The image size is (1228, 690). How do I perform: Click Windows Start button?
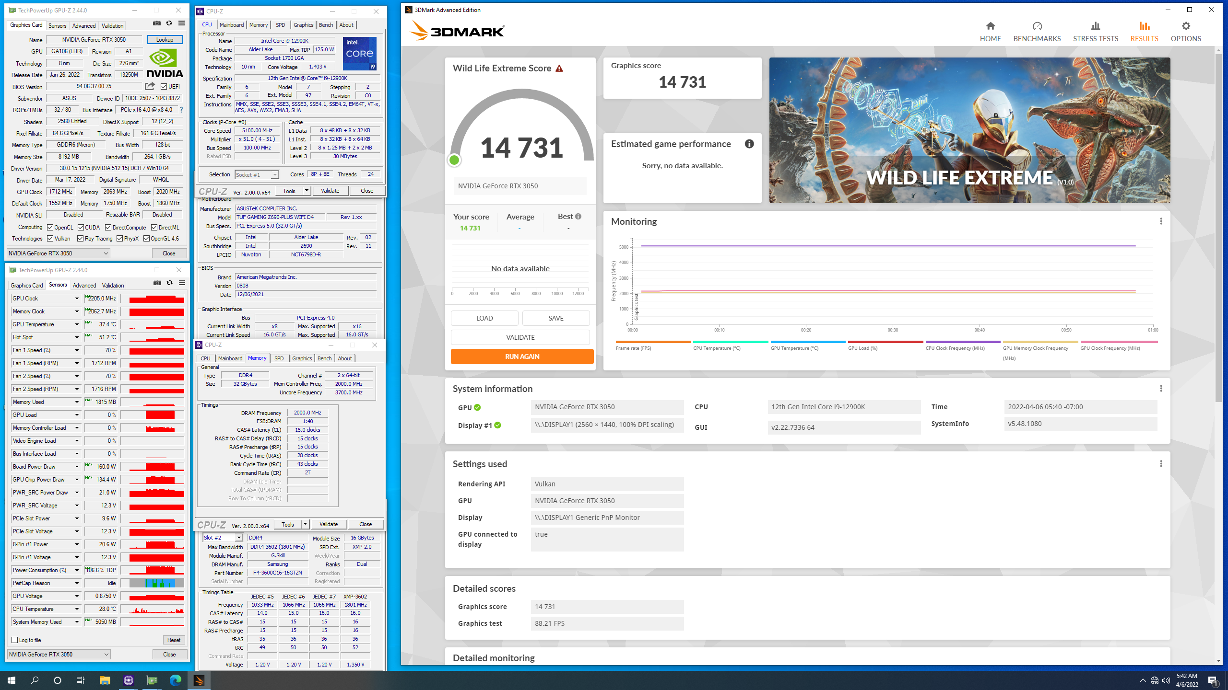(12, 680)
